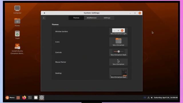
Task: Click the Controls row label
Action: (x=58, y=52)
